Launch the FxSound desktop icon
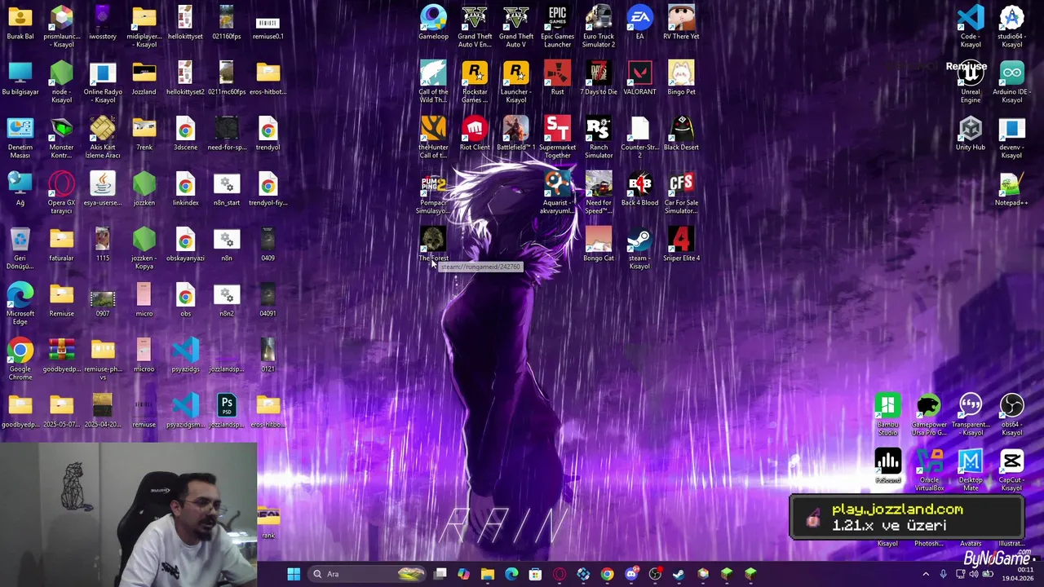 point(887,466)
